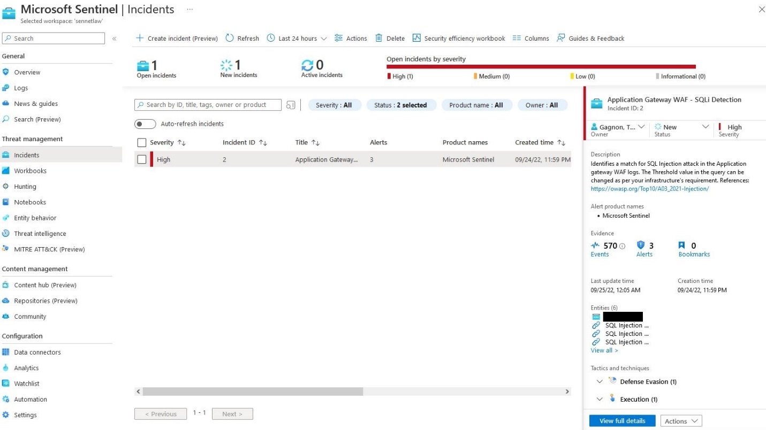Click the Columns icon in toolbar
Viewport: 766px width, 430px height.
tap(517, 38)
